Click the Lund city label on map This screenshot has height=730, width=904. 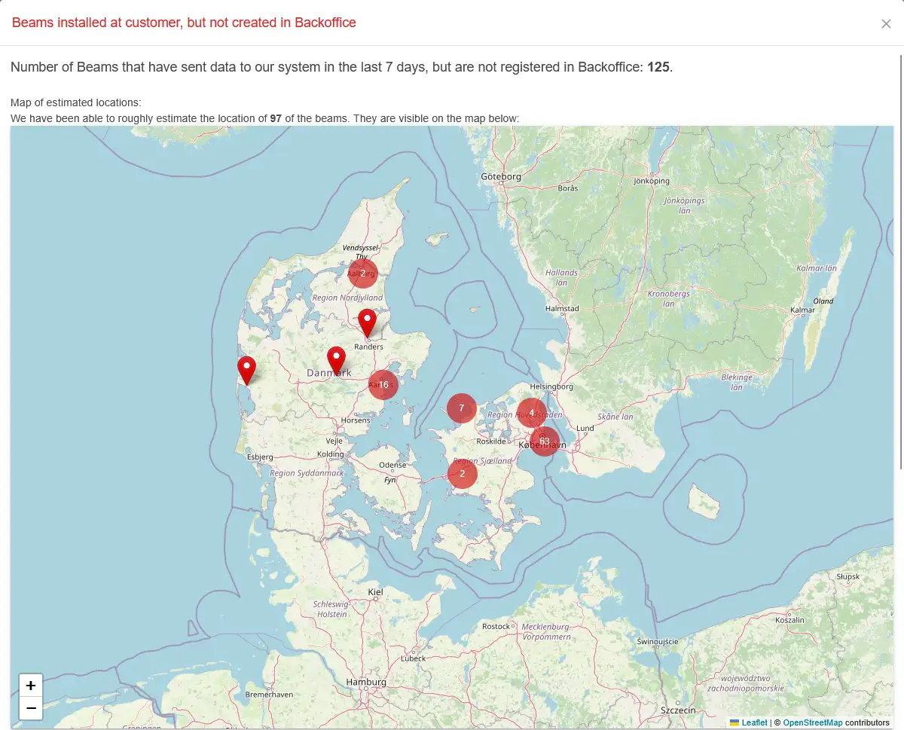pyautogui.click(x=585, y=428)
